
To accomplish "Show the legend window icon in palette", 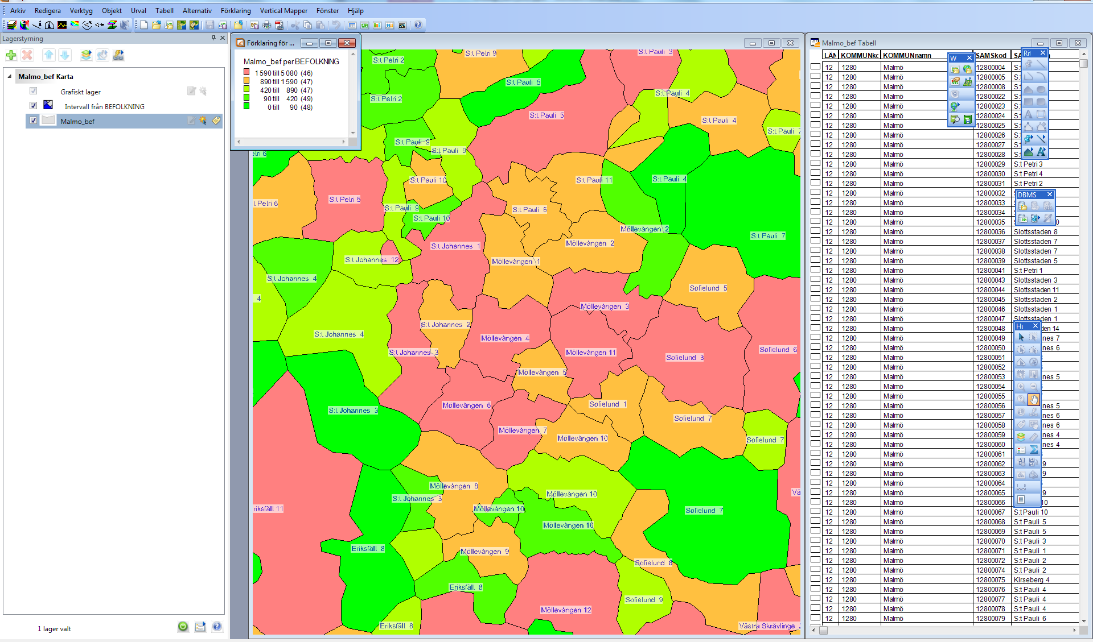I will pyautogui.click(x=1021, y=449).
